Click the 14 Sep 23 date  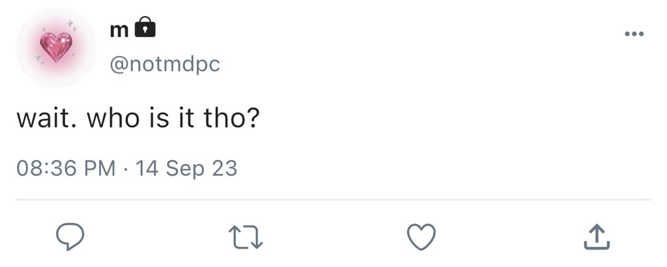[186, 168]
